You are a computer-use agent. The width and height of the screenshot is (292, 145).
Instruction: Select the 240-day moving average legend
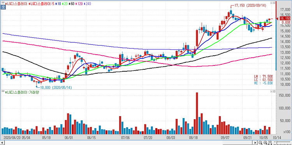88,4
